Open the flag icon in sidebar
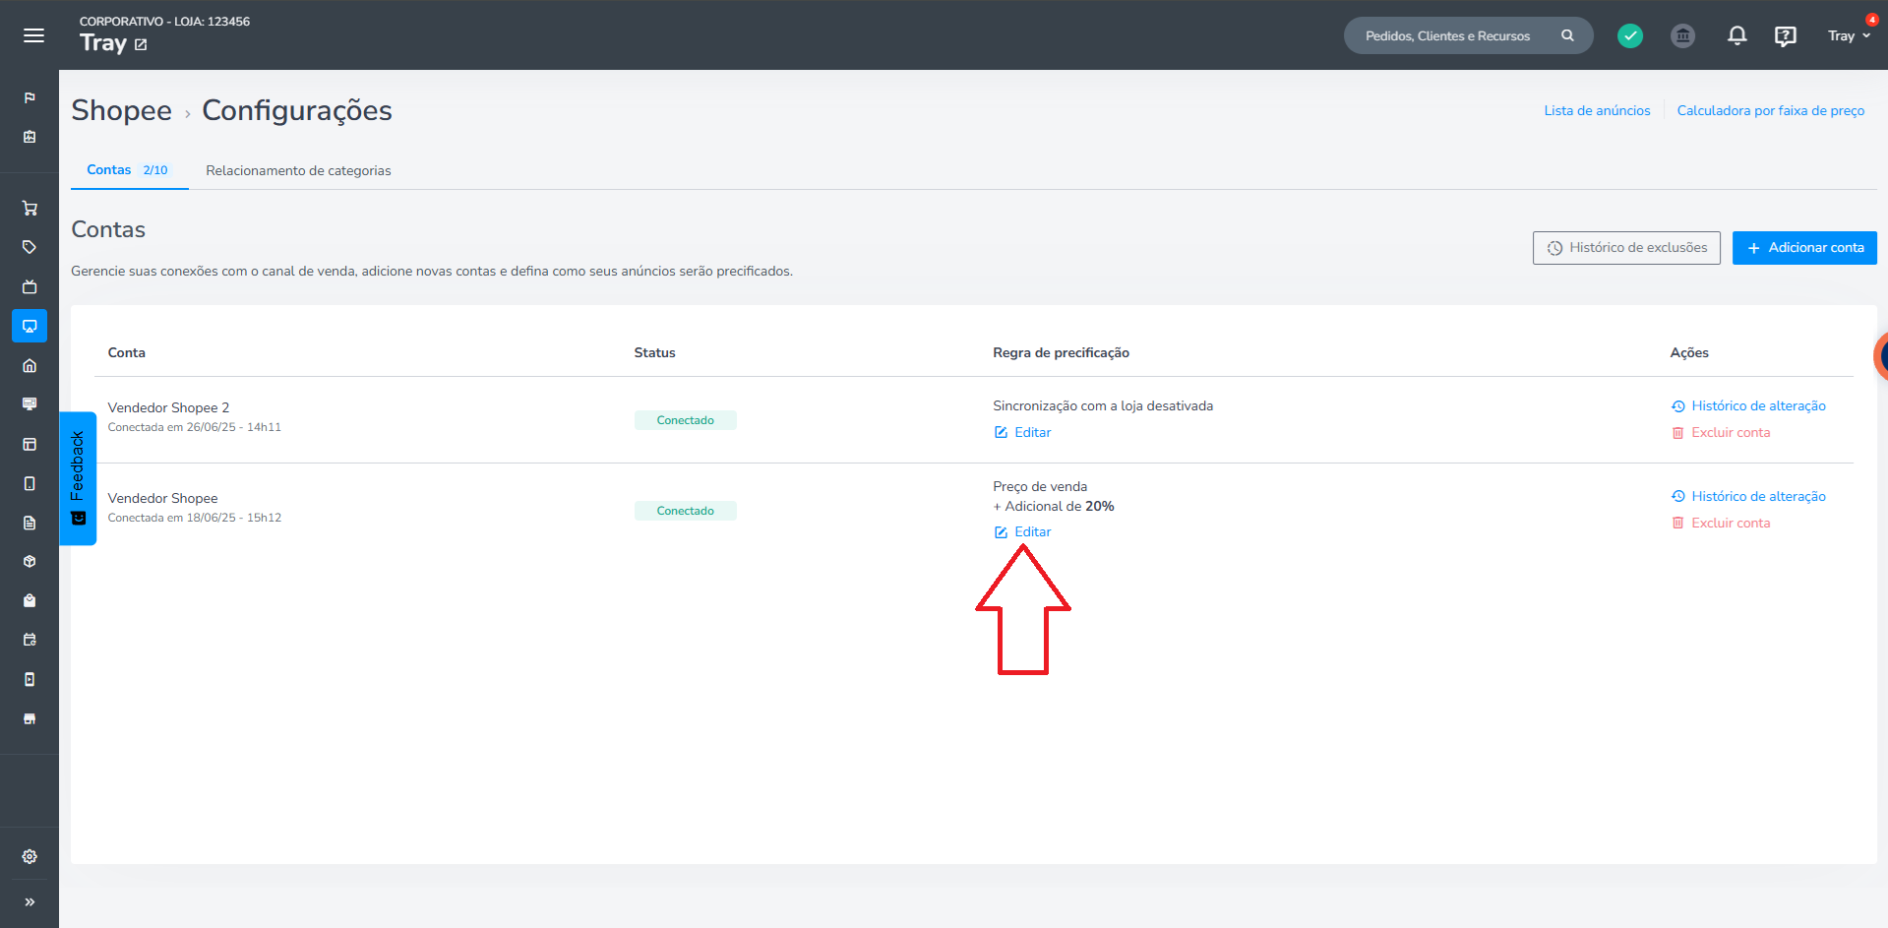 pyautogui.click(x=30, y=97)
